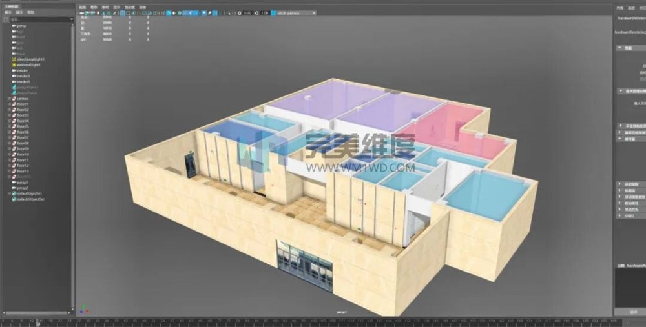Click the ambientLight1 light icon
The width and height of the screenshot is (646, 327).
click(14, 65)
